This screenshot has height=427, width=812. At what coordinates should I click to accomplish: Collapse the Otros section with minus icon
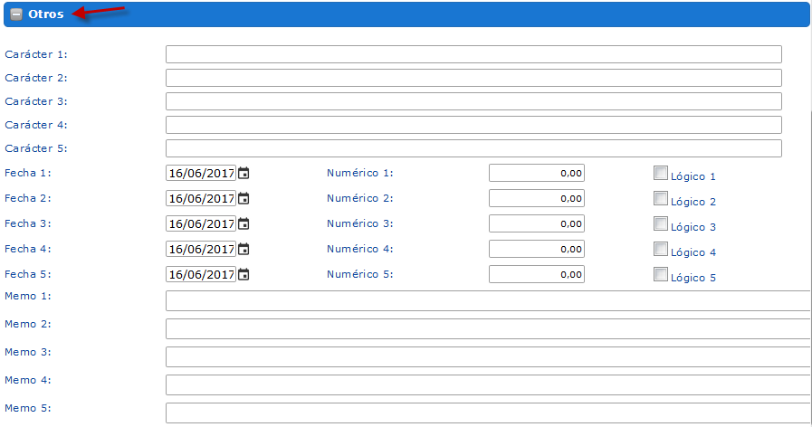[16, 14]
